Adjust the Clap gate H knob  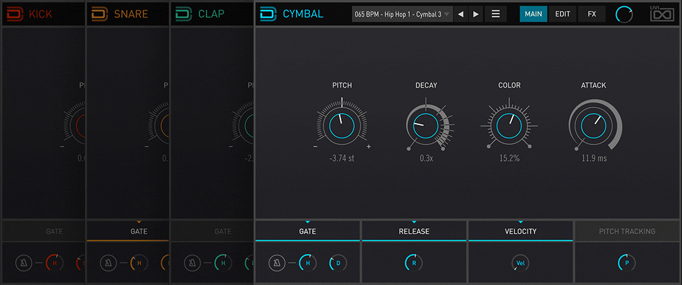pyautogui.click(x=223, y=263)
